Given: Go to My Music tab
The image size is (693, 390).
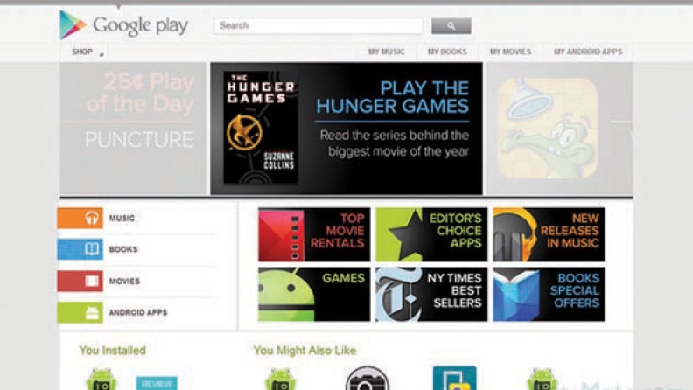Looking at the screenshot, I should (x=386, y=52).
